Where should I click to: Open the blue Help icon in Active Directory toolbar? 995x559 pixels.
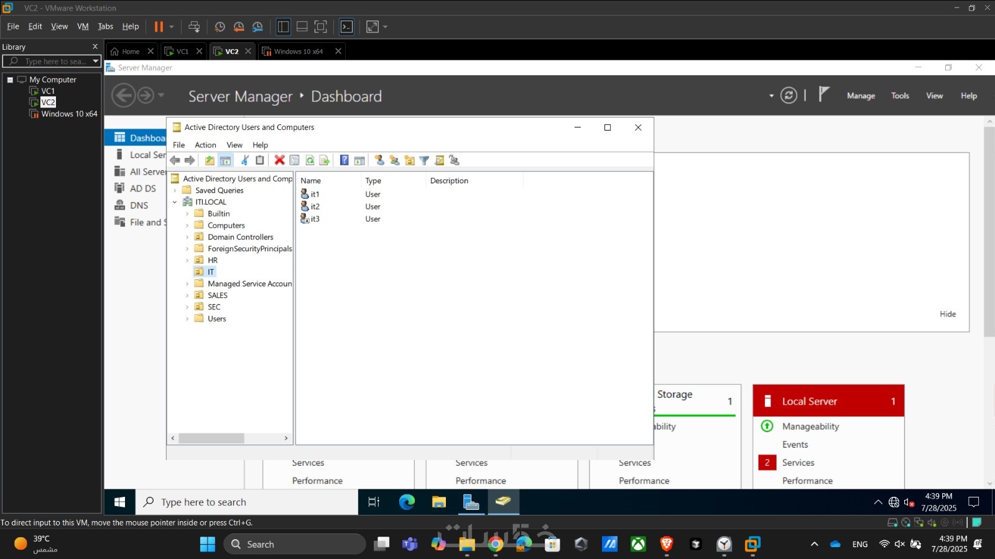click(344, 160)
